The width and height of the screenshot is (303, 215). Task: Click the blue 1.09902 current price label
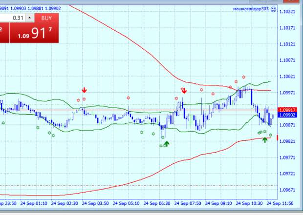tap(287, 115)
